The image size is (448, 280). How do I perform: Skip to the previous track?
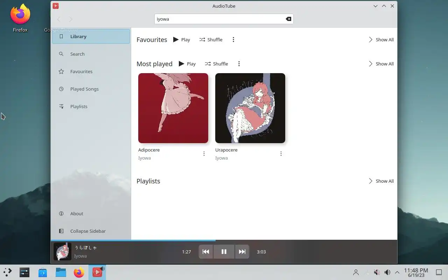(x=206, y=252)
